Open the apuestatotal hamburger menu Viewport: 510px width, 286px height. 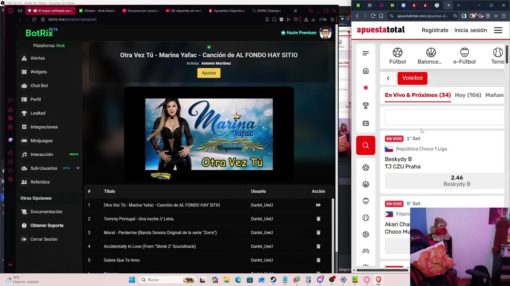click(498, 30)
